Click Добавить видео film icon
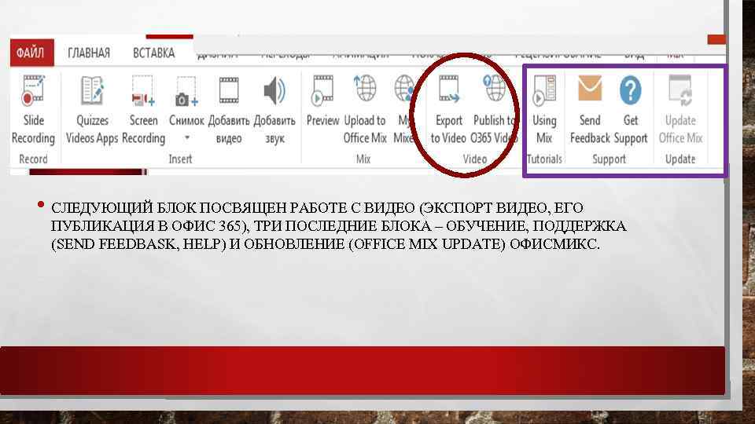Viewport: 755px width, 424px height. click(229, 90)
